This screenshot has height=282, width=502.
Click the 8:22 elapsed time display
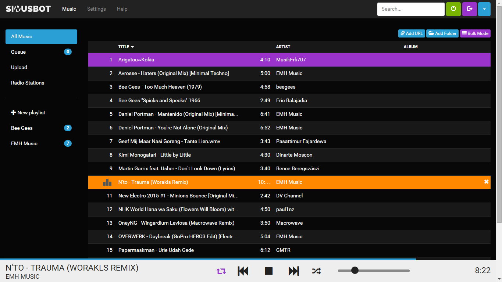tap(483, 271)
